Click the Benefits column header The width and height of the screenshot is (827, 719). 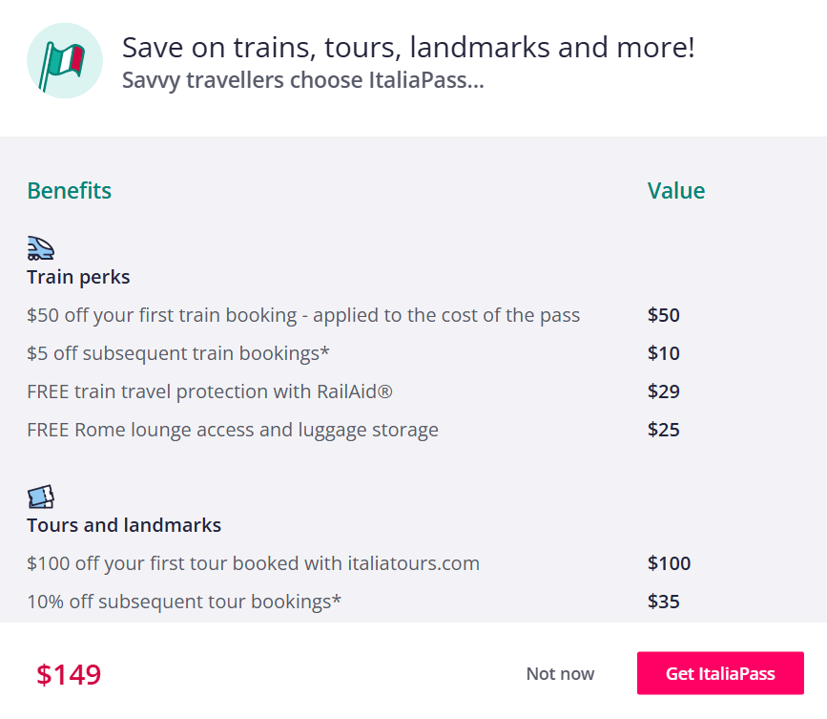tap(69, 191)
